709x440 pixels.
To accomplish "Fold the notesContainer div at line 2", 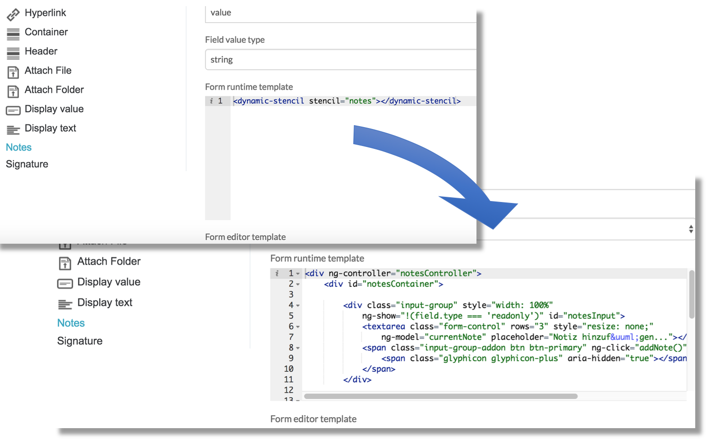I will pos(298,284).
